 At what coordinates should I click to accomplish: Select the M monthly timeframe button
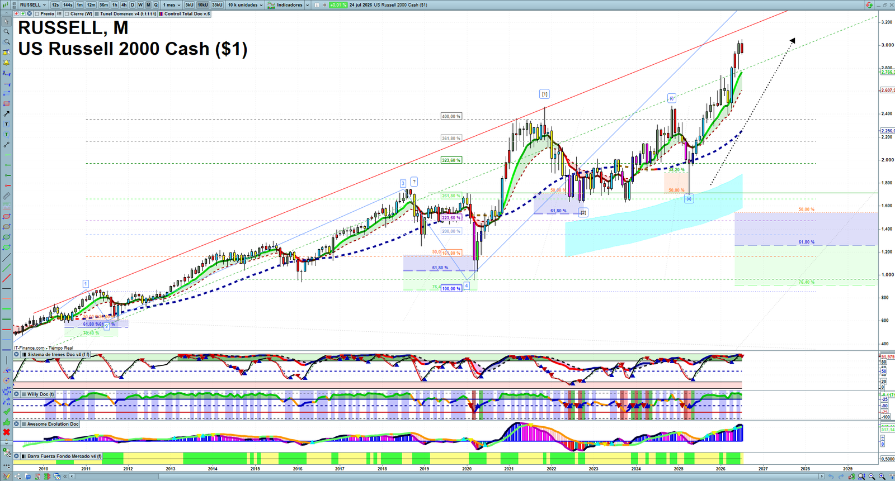pos(148,5)
